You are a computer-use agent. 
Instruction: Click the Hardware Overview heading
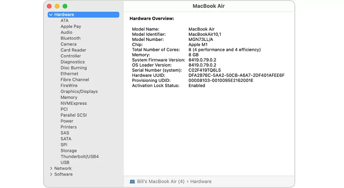(x=152, y=18)
